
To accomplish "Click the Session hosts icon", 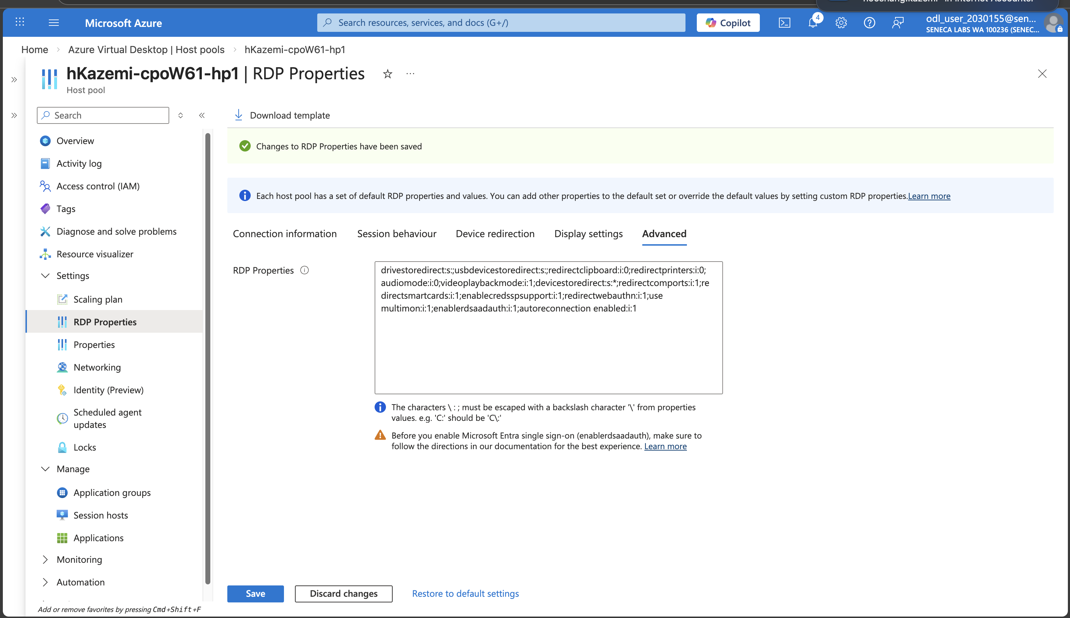I will click(x=62, y=515).
